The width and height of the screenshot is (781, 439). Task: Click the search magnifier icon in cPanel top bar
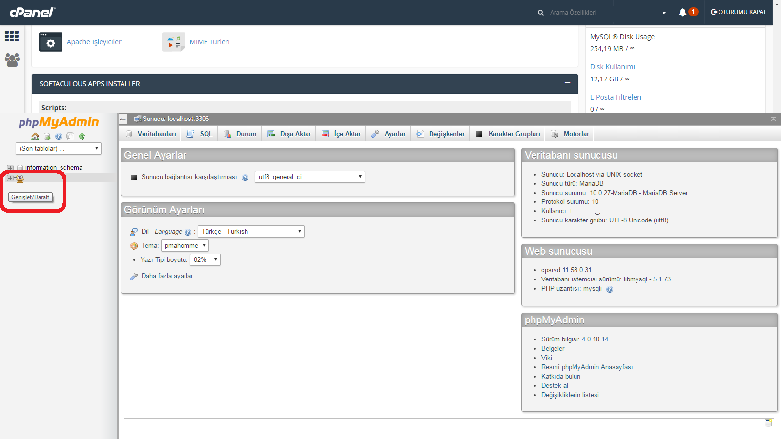[x=541, y=13]
